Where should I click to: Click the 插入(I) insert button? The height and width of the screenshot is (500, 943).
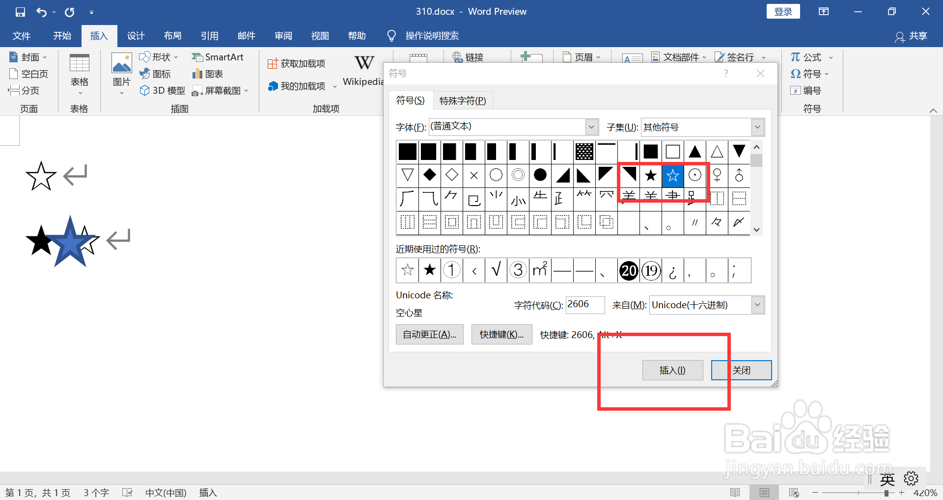coord(672,370)
